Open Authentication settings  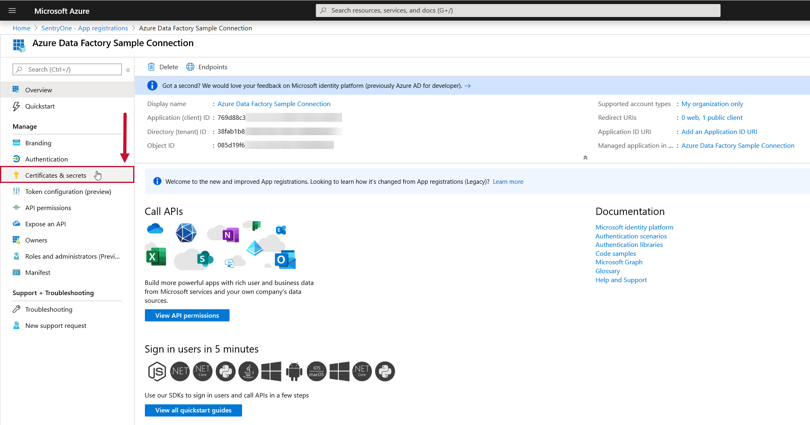(67, 159)
